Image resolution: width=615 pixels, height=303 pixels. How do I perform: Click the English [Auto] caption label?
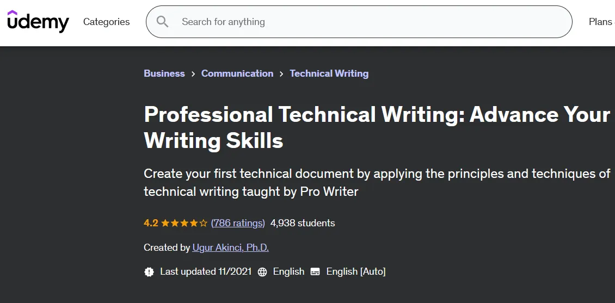tap(356, 271)
